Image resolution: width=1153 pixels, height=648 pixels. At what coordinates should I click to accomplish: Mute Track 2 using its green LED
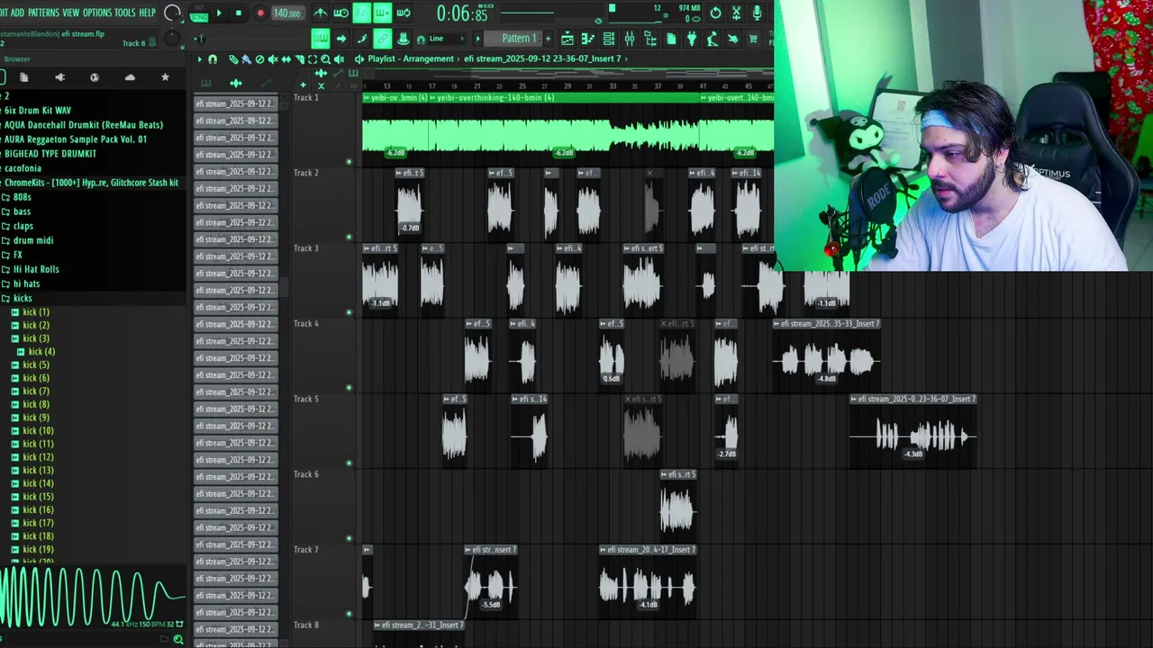pos(349,238)
